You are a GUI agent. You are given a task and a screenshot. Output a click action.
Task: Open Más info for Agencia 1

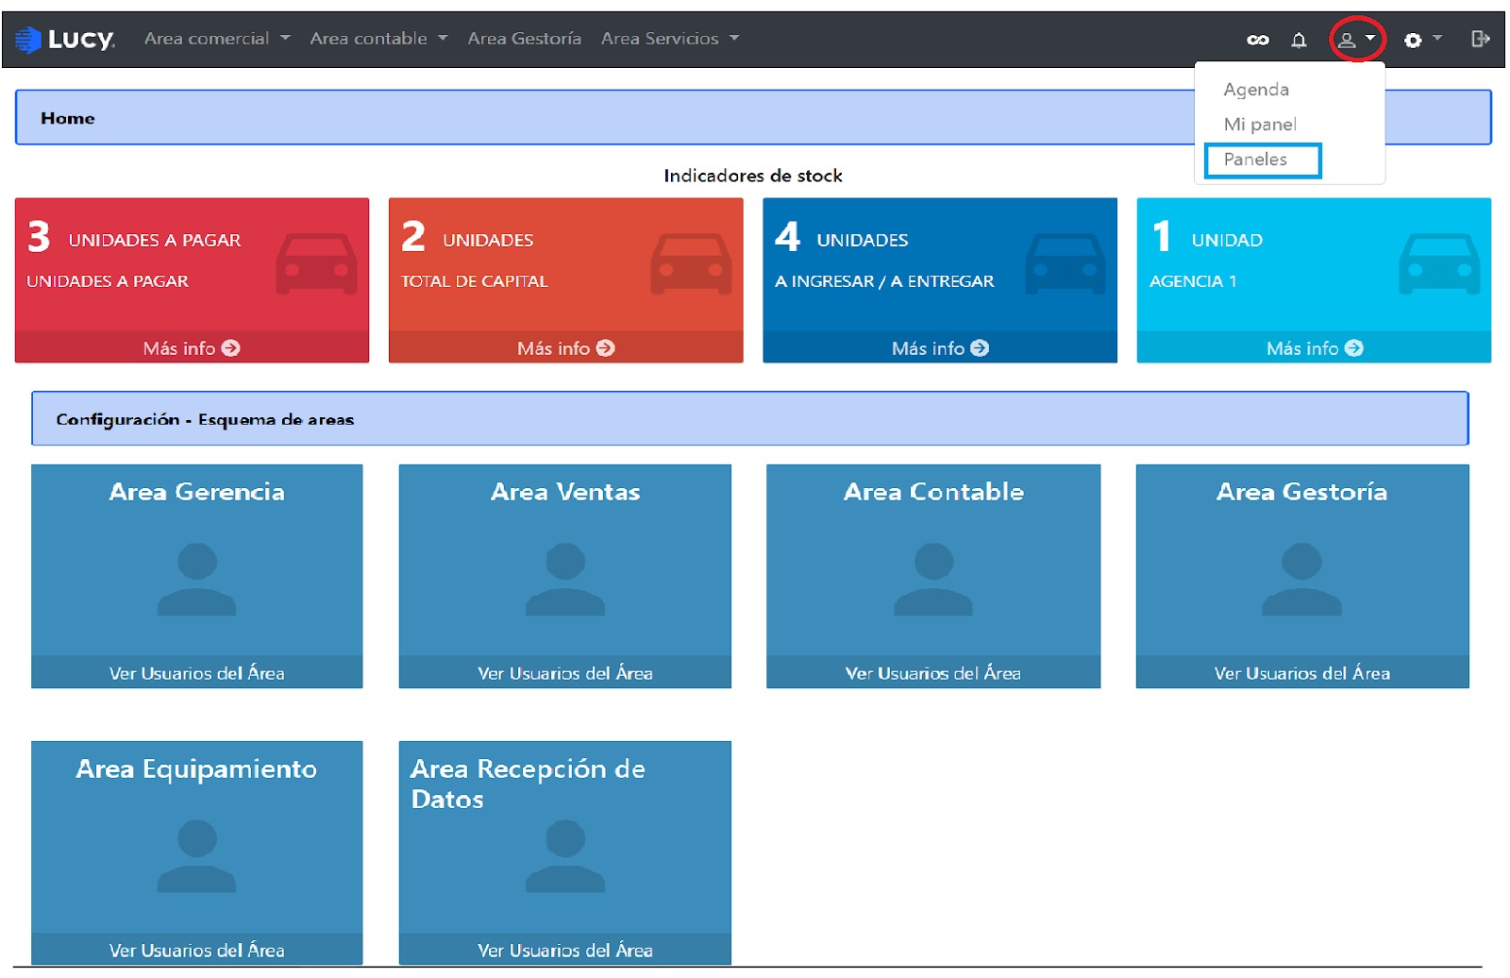[1314, 348]
